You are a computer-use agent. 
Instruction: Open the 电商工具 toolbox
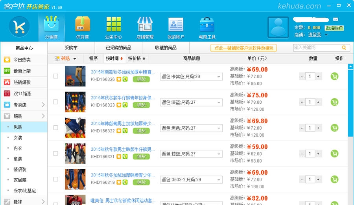tap(207, 27)
